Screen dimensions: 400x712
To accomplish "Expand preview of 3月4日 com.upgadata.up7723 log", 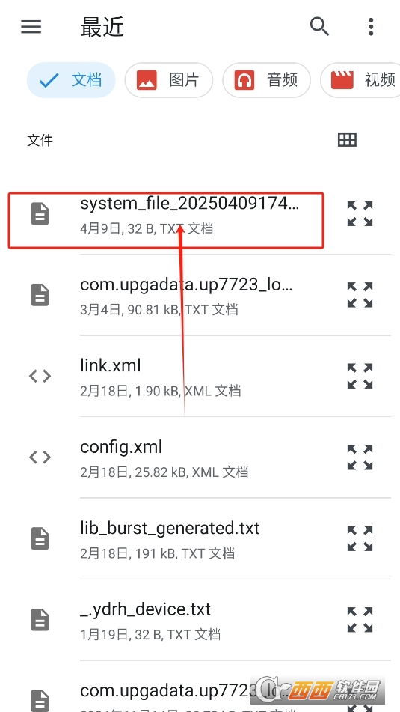I will [360, 295].
